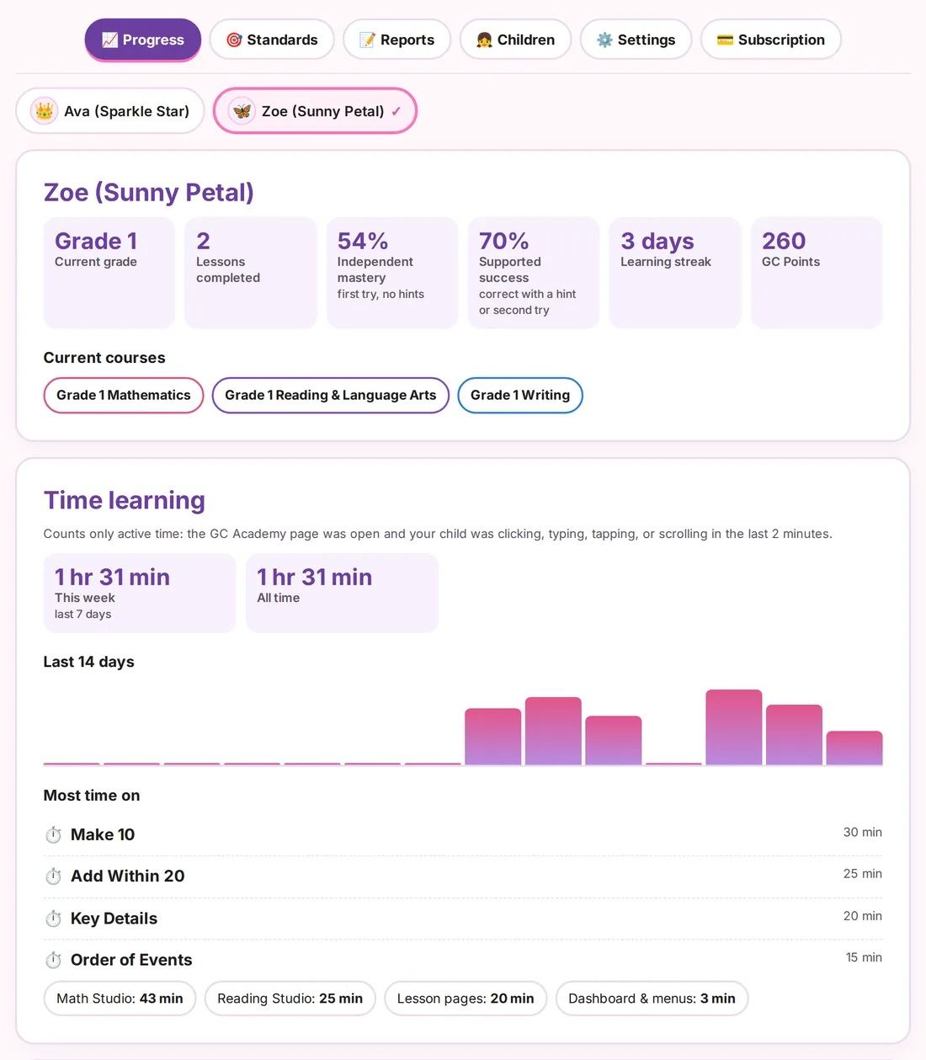This screenshot has width=926, height=1060.
Task: Click the stopwatch icon beside Key Details
Action: (53, 919)
